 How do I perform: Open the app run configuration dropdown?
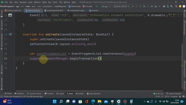point(106,6)
